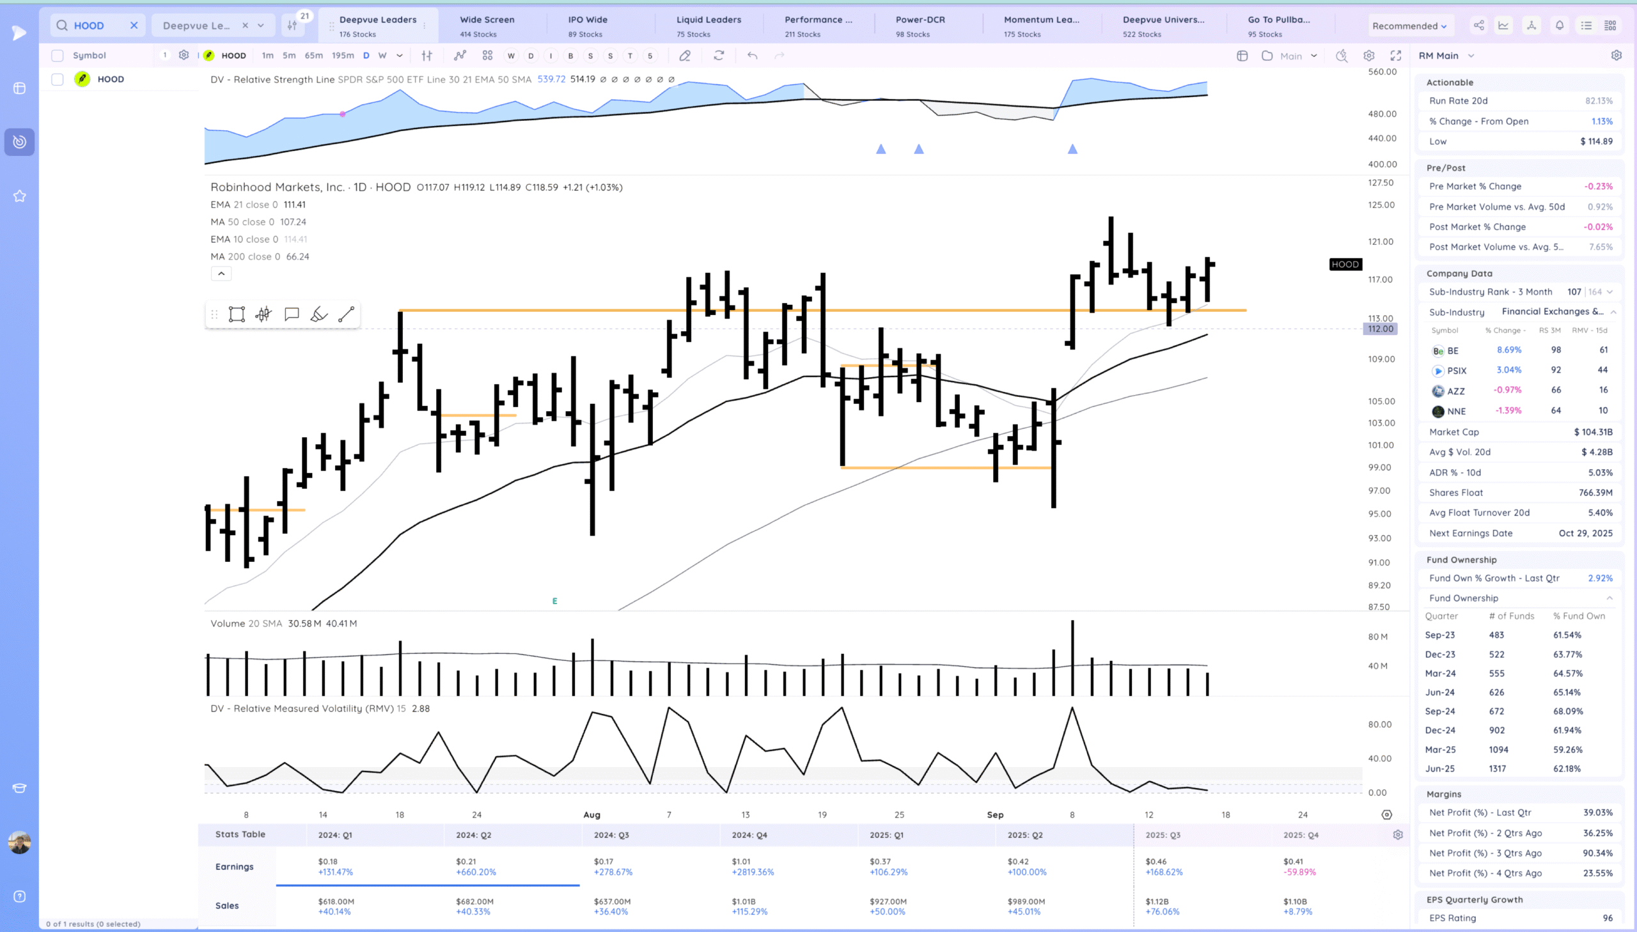Select brush drawing tool
The image size is (1637, 932).
click(x=319, y=315)
